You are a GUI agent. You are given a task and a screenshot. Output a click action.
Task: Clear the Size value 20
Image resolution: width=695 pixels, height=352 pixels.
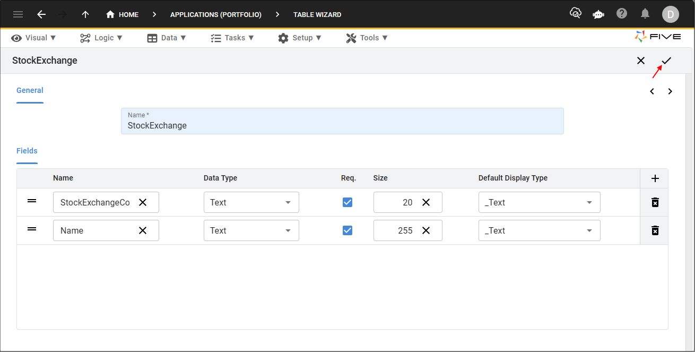click(426, 202)
